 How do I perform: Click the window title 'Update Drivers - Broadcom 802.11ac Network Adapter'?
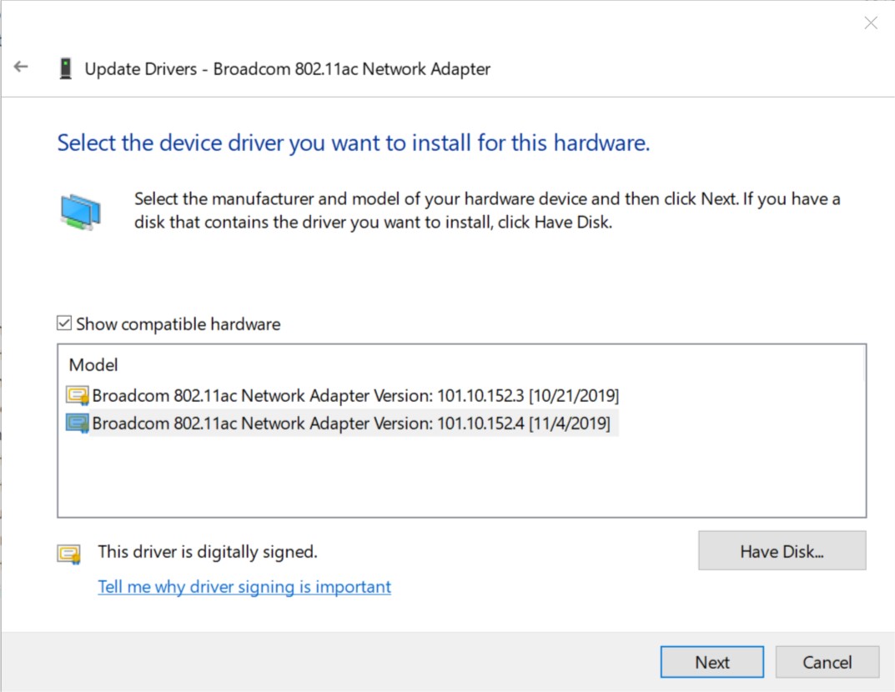click(x=288, y=69)
